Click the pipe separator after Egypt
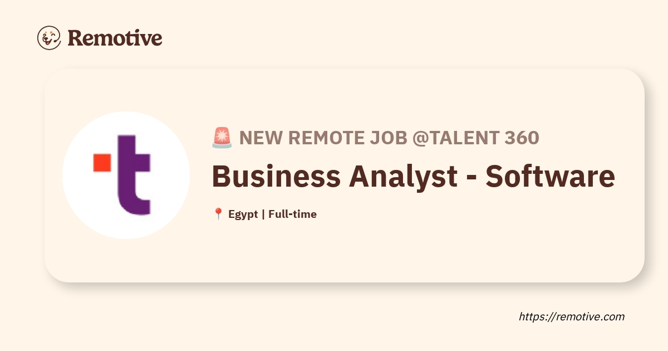The image size is (668, 351). click(x=263, y=214)
